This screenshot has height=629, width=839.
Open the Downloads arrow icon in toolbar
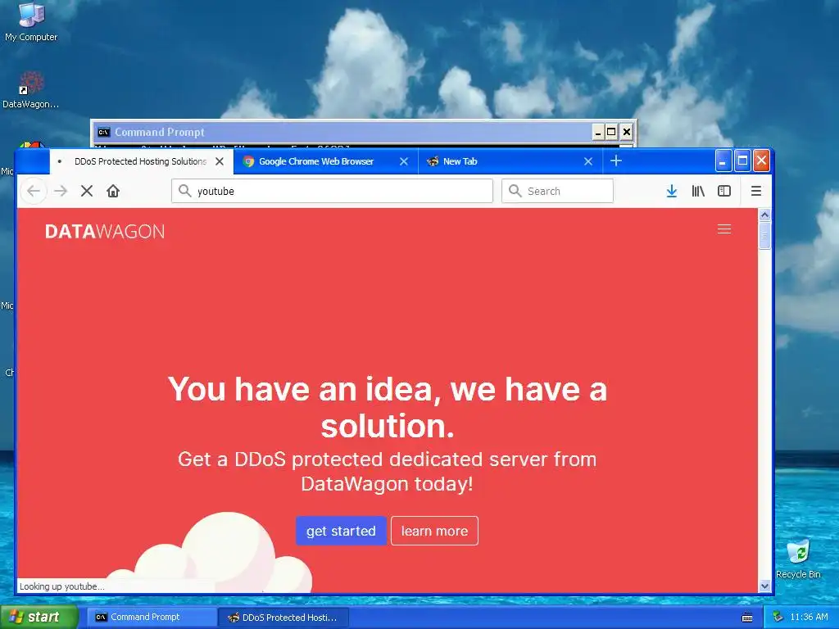pos(672,191)
